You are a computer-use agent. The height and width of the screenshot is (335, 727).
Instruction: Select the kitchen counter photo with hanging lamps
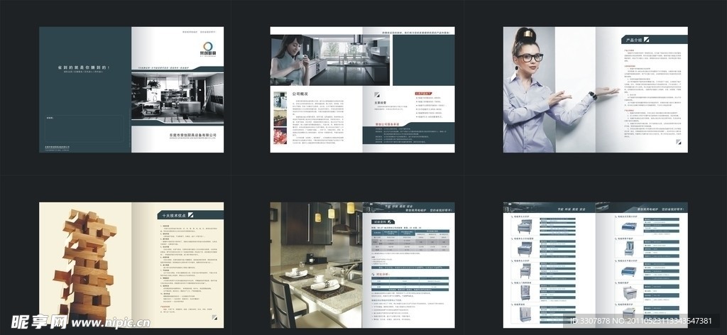tap(316, 265)
